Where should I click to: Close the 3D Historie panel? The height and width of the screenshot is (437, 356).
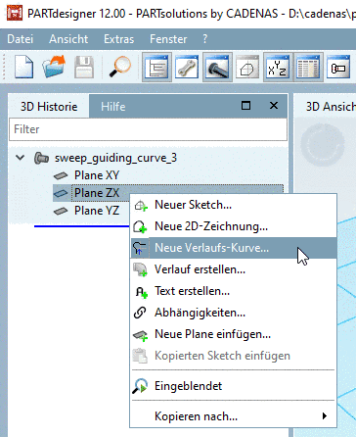274,106
